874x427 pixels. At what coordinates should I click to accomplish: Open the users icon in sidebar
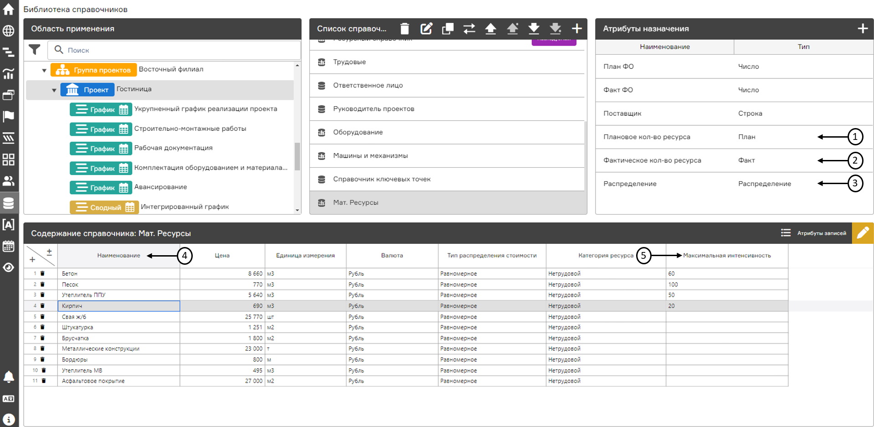coord(9,181)
